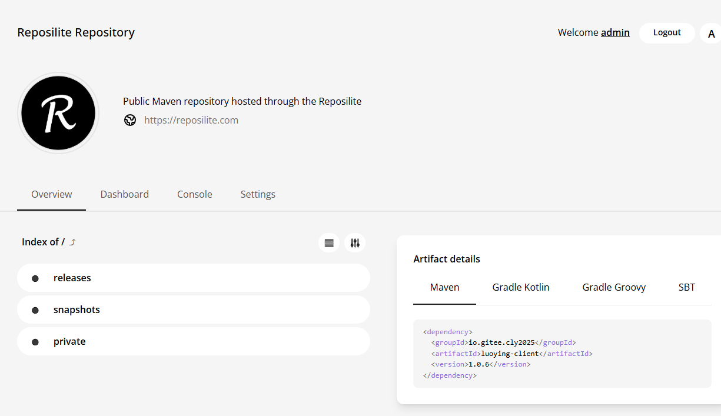Click the Logout button
This screenshot has width=721, height=416.
click(x=667, y=33)
